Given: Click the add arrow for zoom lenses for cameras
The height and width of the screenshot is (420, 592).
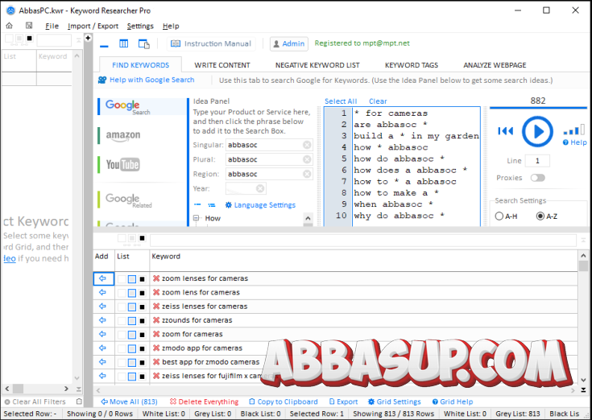Looking at the screenshot, I should point(102,278).
